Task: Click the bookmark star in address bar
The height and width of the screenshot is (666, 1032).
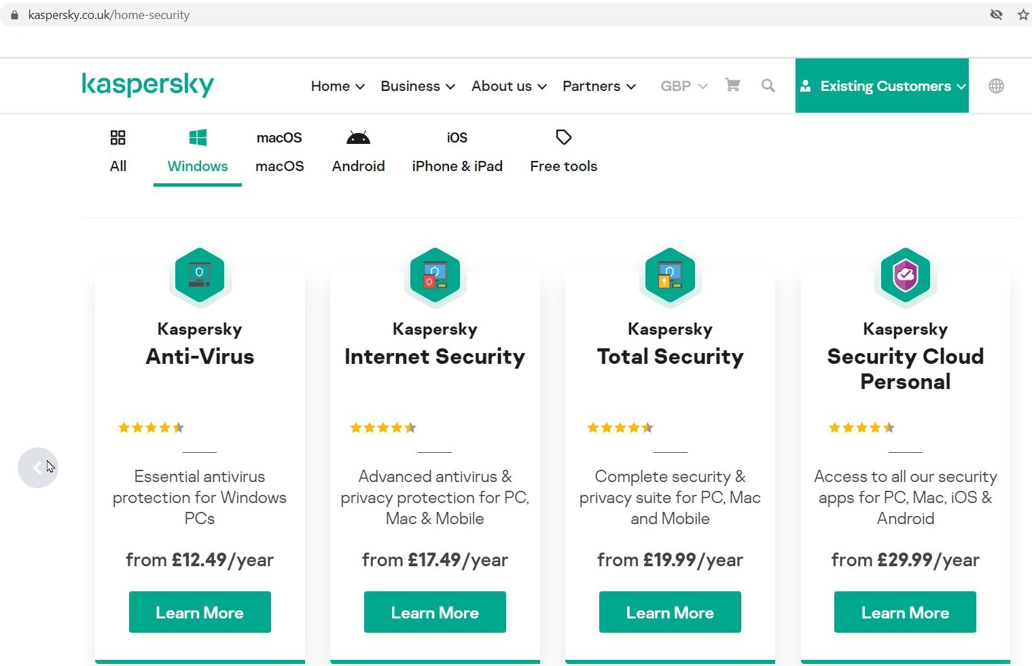Action: [1023, 14]
